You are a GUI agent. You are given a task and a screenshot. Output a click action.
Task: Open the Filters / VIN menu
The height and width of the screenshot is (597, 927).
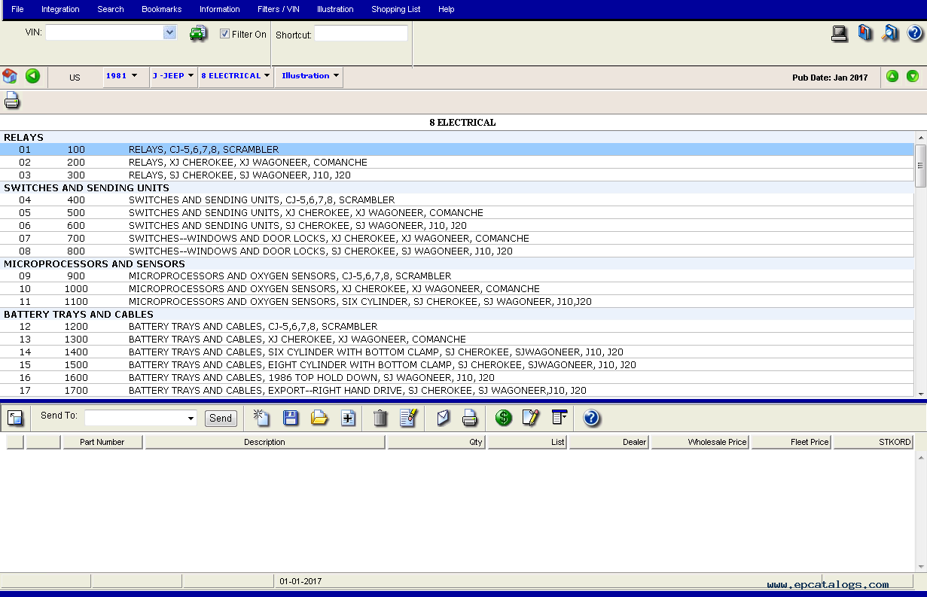[x=279, y=9]
